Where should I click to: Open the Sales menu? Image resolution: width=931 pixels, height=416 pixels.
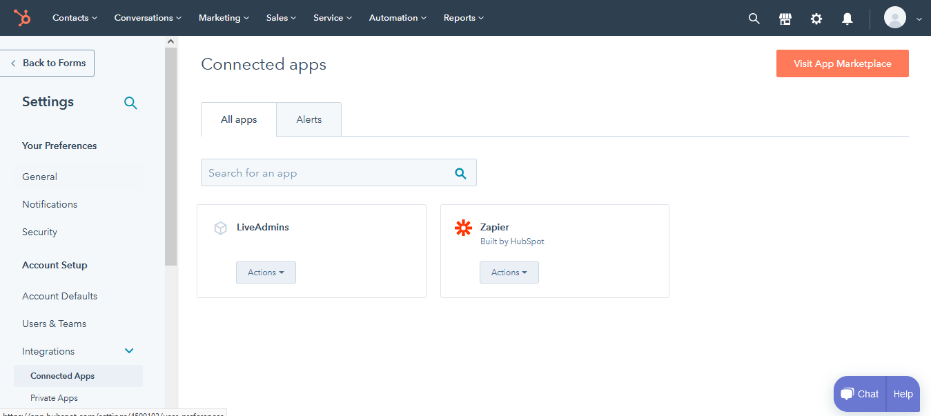coord(281,18)
